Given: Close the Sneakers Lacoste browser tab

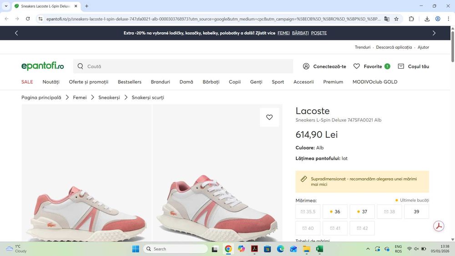Looking at the screenshot, I should pos(76,6).
